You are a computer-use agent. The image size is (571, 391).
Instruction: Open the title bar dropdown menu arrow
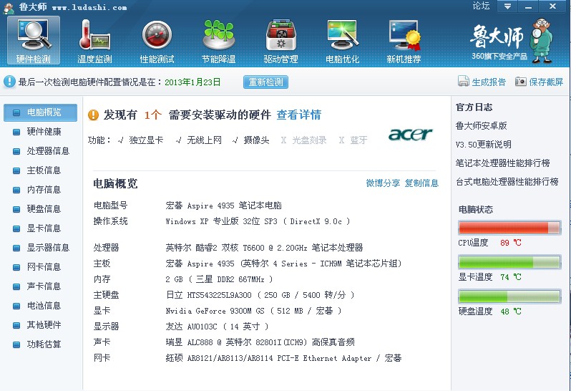507,6
